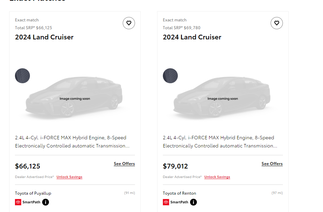This screenshot has height=212, width=323.
Task: View the second listing's placeholder car image
Action: pos(222,97)
